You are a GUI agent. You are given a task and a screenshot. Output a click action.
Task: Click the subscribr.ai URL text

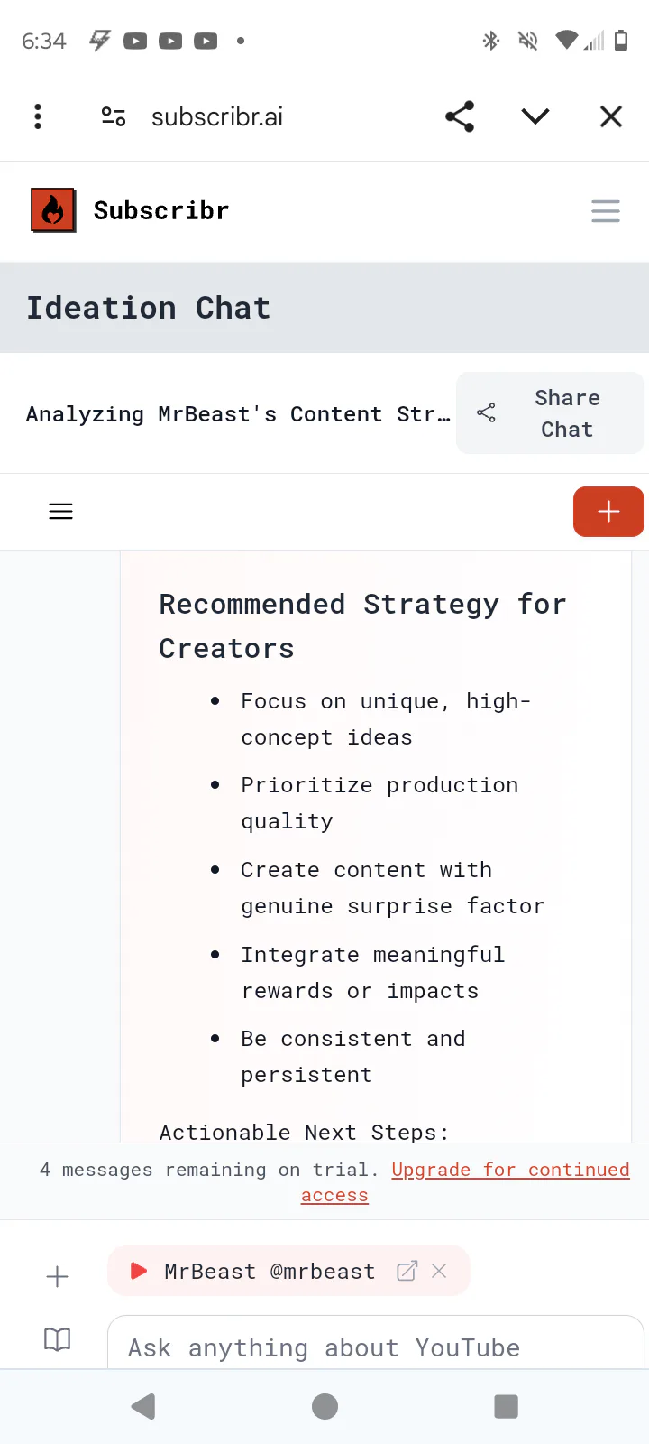(x=217, y=117)
